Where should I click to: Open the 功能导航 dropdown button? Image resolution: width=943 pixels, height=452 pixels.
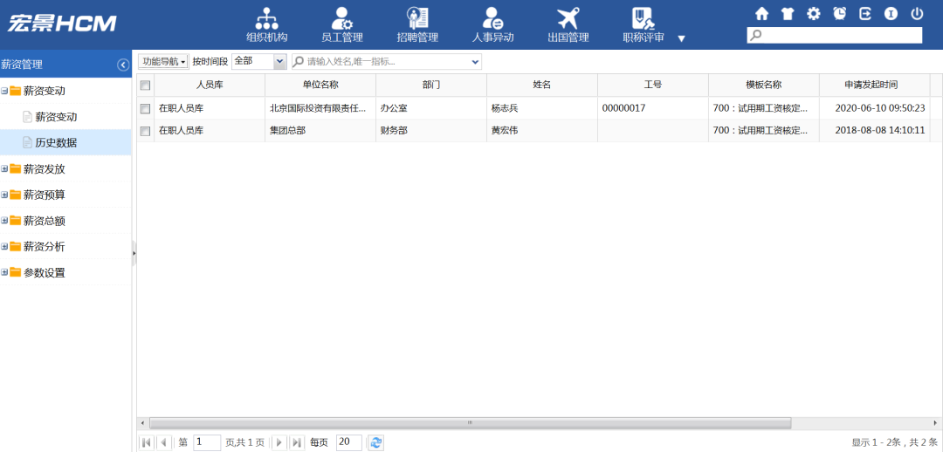tap(163, 62)
